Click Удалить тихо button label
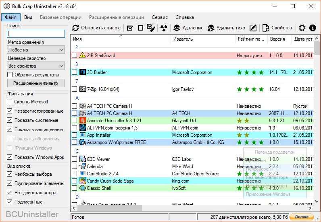The width and height of the screenshot is (321, 222). click(x=231, y=28)
